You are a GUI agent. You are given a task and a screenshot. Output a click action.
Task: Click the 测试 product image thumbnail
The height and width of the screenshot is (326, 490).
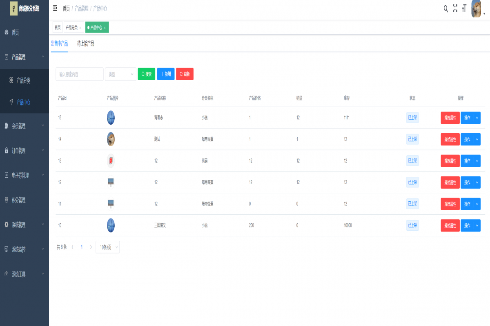(111, 139)
